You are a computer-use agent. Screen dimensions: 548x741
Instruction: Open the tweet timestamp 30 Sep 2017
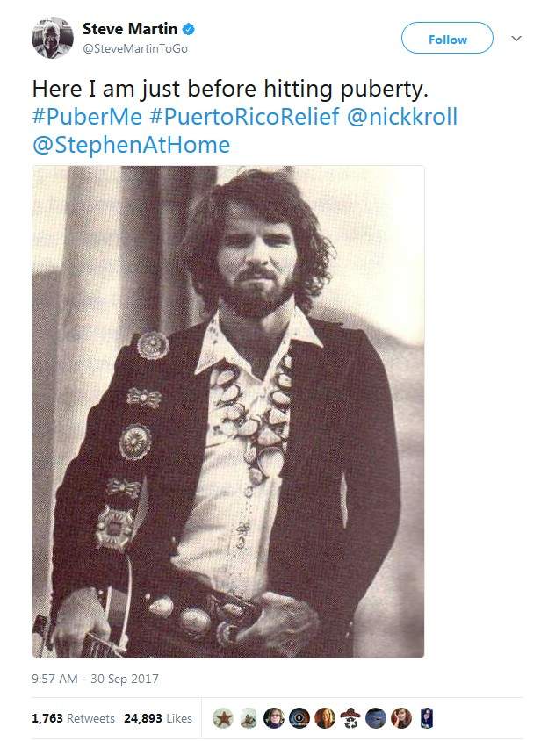pos(95,679)
